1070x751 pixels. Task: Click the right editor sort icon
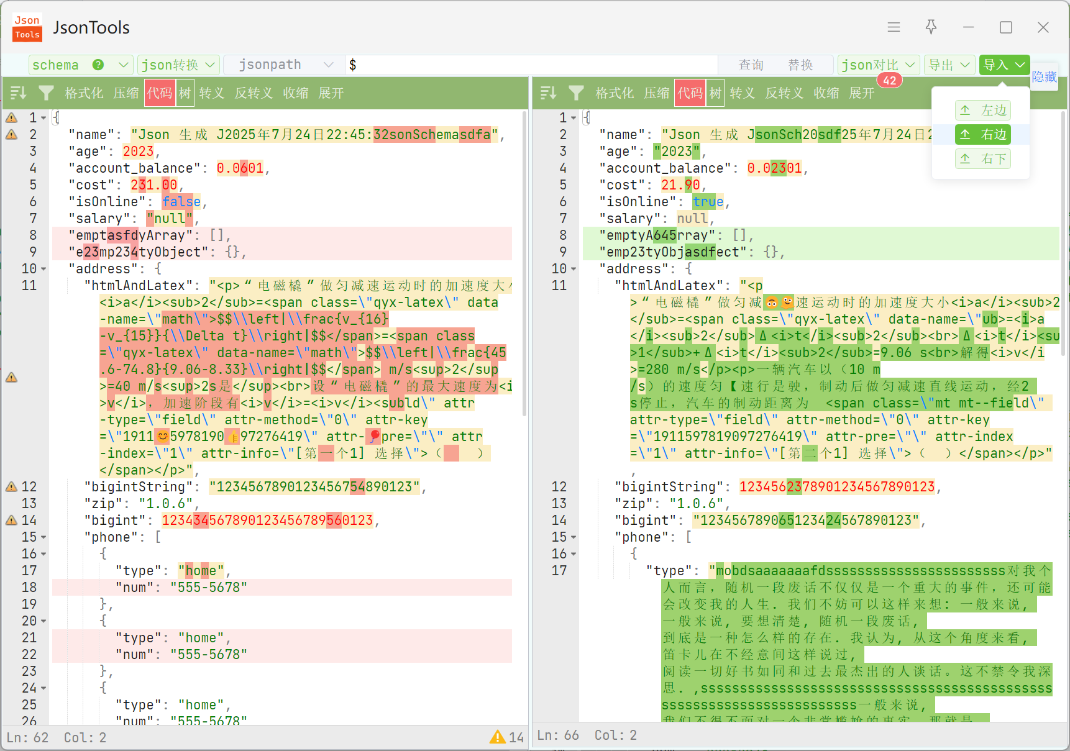click(549, 93)
